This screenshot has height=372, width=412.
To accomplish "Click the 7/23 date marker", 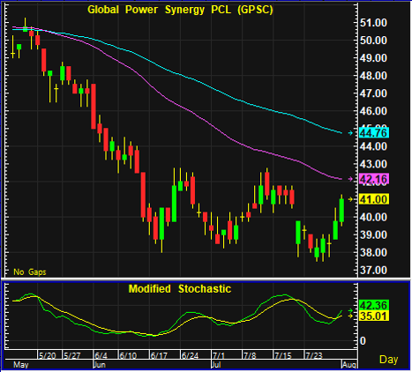I will coord(313,355).
